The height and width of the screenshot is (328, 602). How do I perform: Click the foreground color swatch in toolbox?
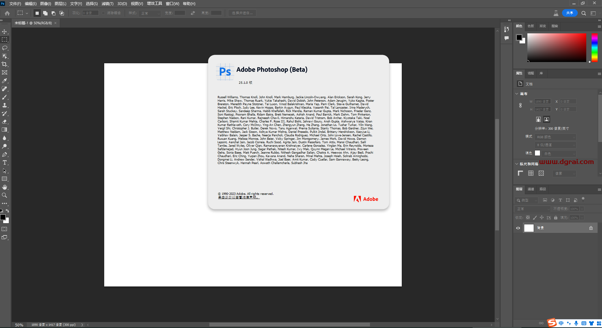[x=3, y=217]
